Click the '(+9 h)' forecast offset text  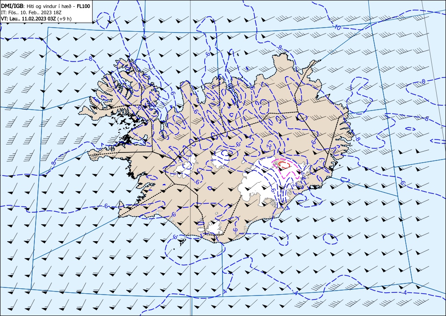click(x=64, y=19)
